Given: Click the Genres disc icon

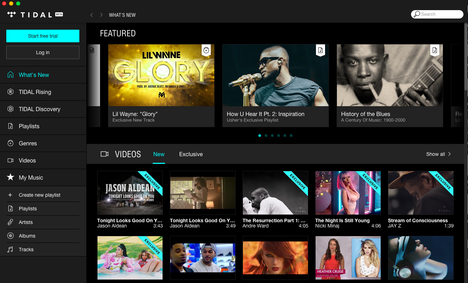Looking at the screenshot, I should point(10,143).
